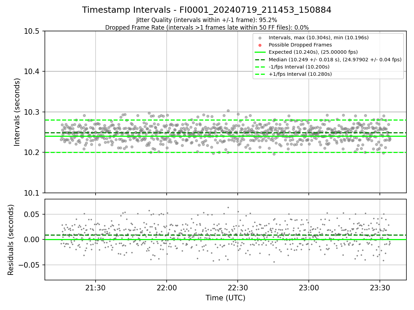Viewport: 414px width, 310px height.
Task: Click the dashed green sample for '+1/fps Interval' in the legend
Action: click(260, 74)
